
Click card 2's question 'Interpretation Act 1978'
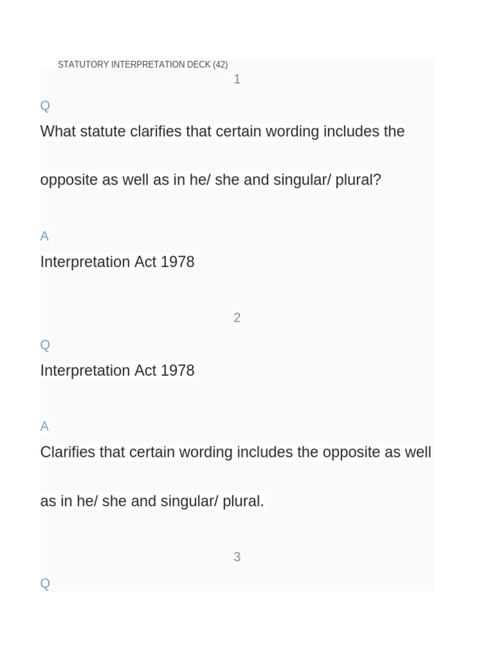click(117, 371)
